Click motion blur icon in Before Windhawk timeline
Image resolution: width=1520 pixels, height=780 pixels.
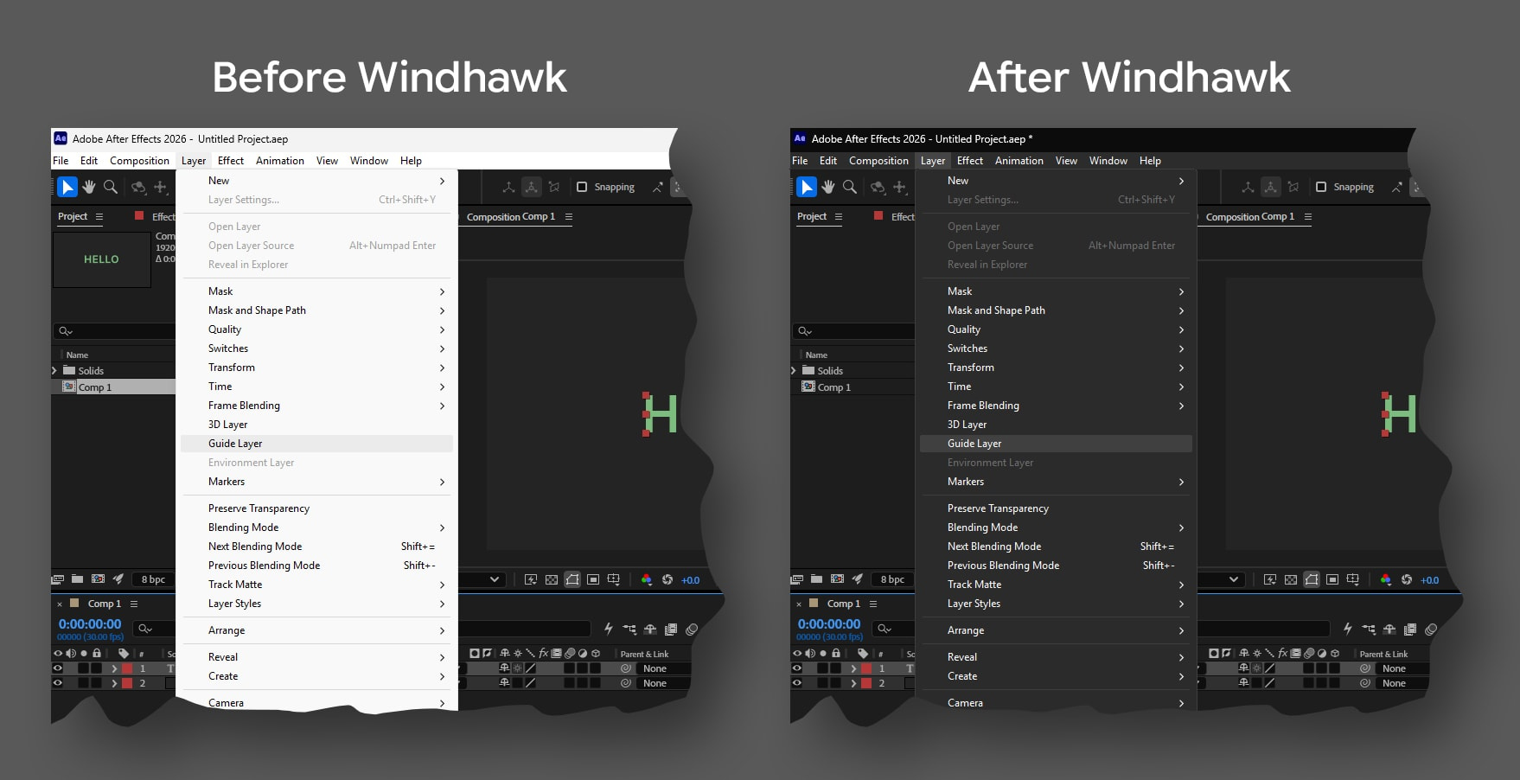click(x=692, y=630)
